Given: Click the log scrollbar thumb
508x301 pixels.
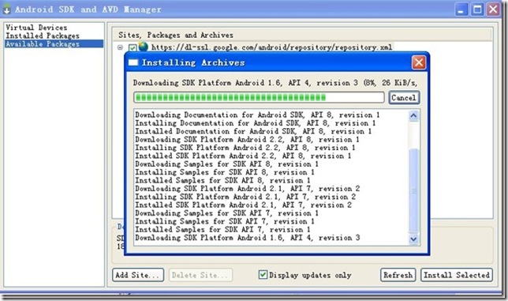Looking at the screenshot, I should pyautogui.click(x=413, y=190).
